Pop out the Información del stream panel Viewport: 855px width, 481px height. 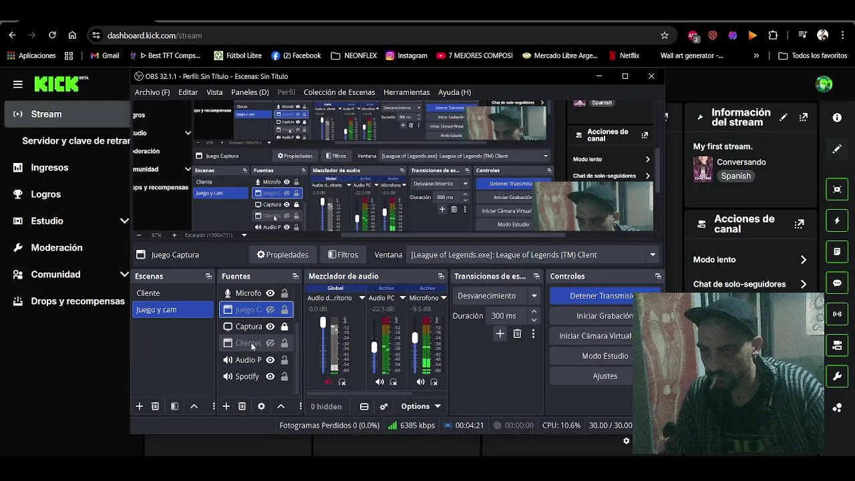(x=804, y=118)
